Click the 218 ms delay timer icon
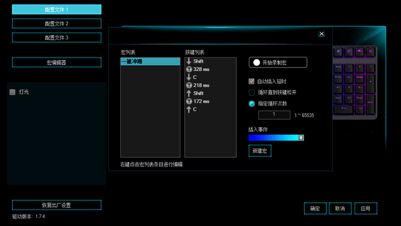 [189, 85]
